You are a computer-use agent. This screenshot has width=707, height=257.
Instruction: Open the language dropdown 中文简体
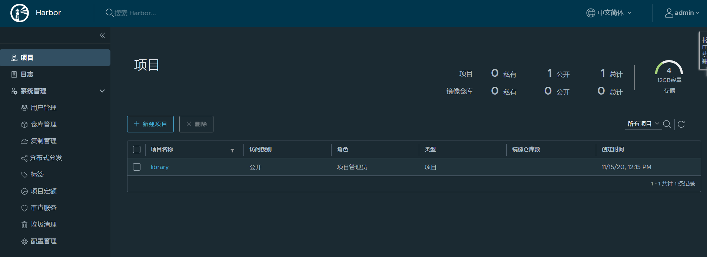609,13
